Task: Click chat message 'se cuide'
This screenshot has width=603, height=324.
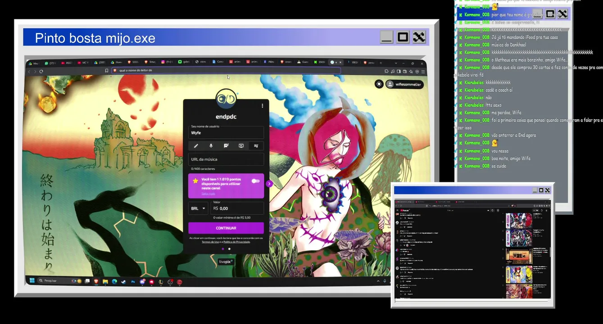Action: point(499,166)
